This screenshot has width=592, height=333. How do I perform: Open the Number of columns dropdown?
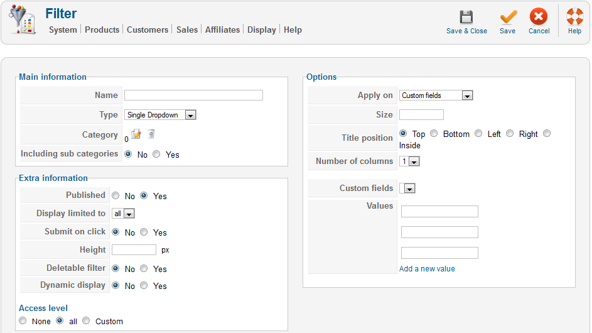point(410,161)
